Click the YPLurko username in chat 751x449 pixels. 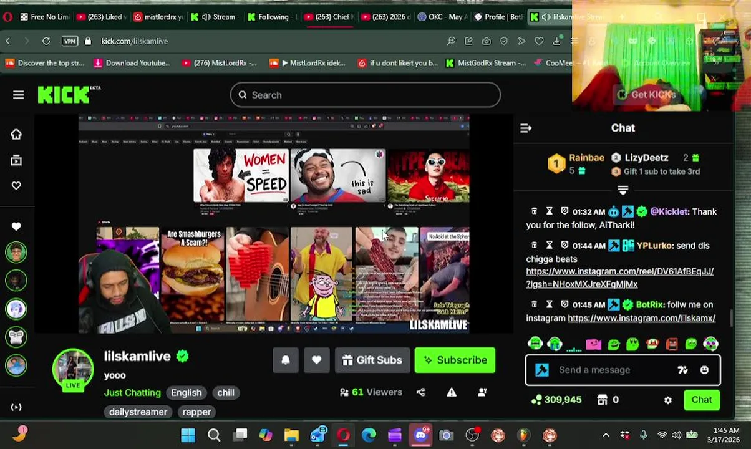654,245
